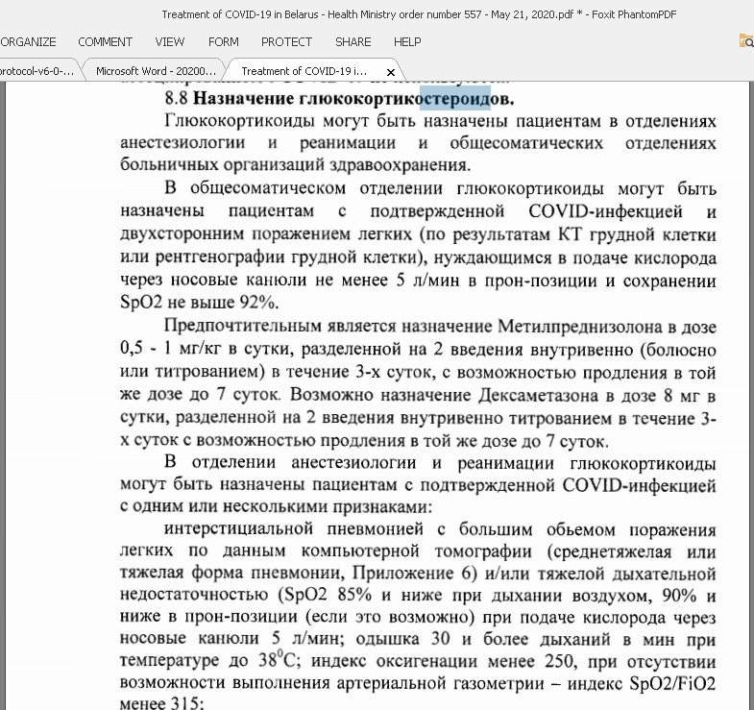Switch to the protocol-v6-0 document tab
This screenshot has height=710, width=754.
pyautogui.click(x=37, y=71)
